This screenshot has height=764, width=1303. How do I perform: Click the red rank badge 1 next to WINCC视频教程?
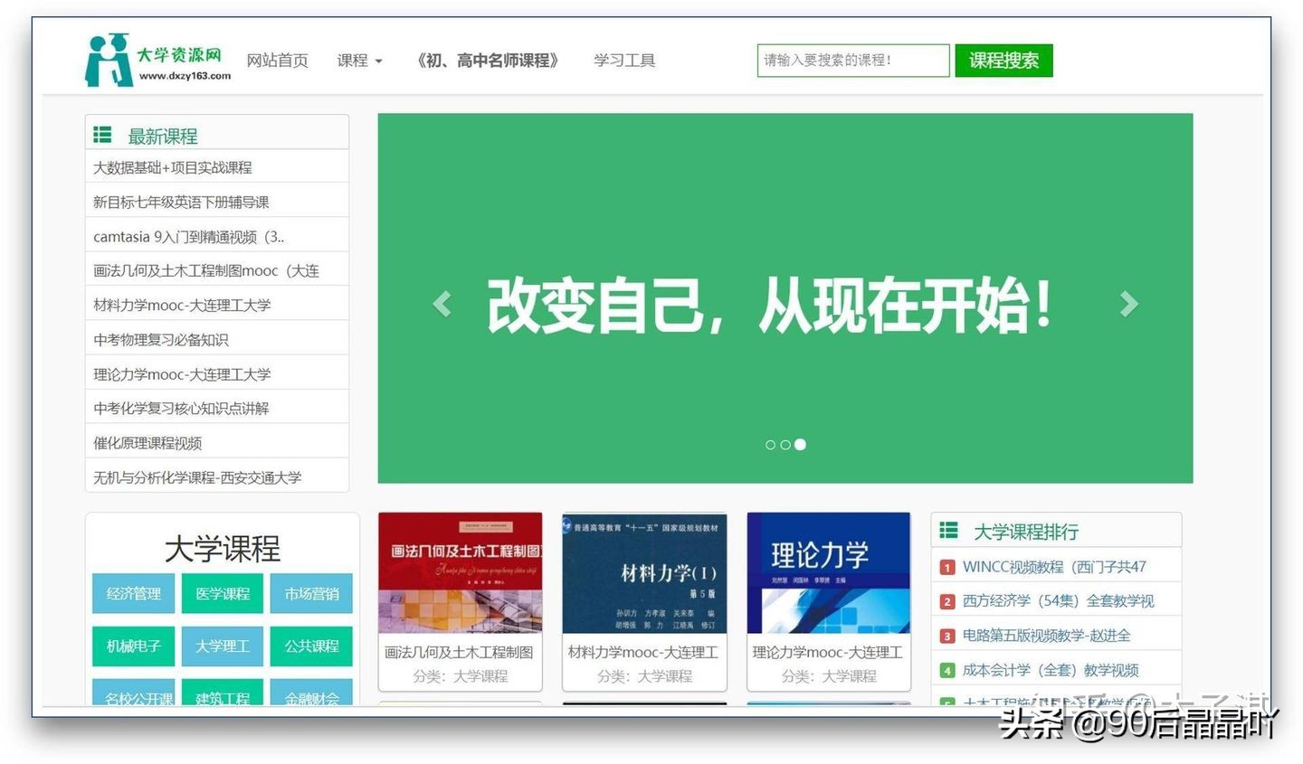pyautogui.click(x=946, y=567)
